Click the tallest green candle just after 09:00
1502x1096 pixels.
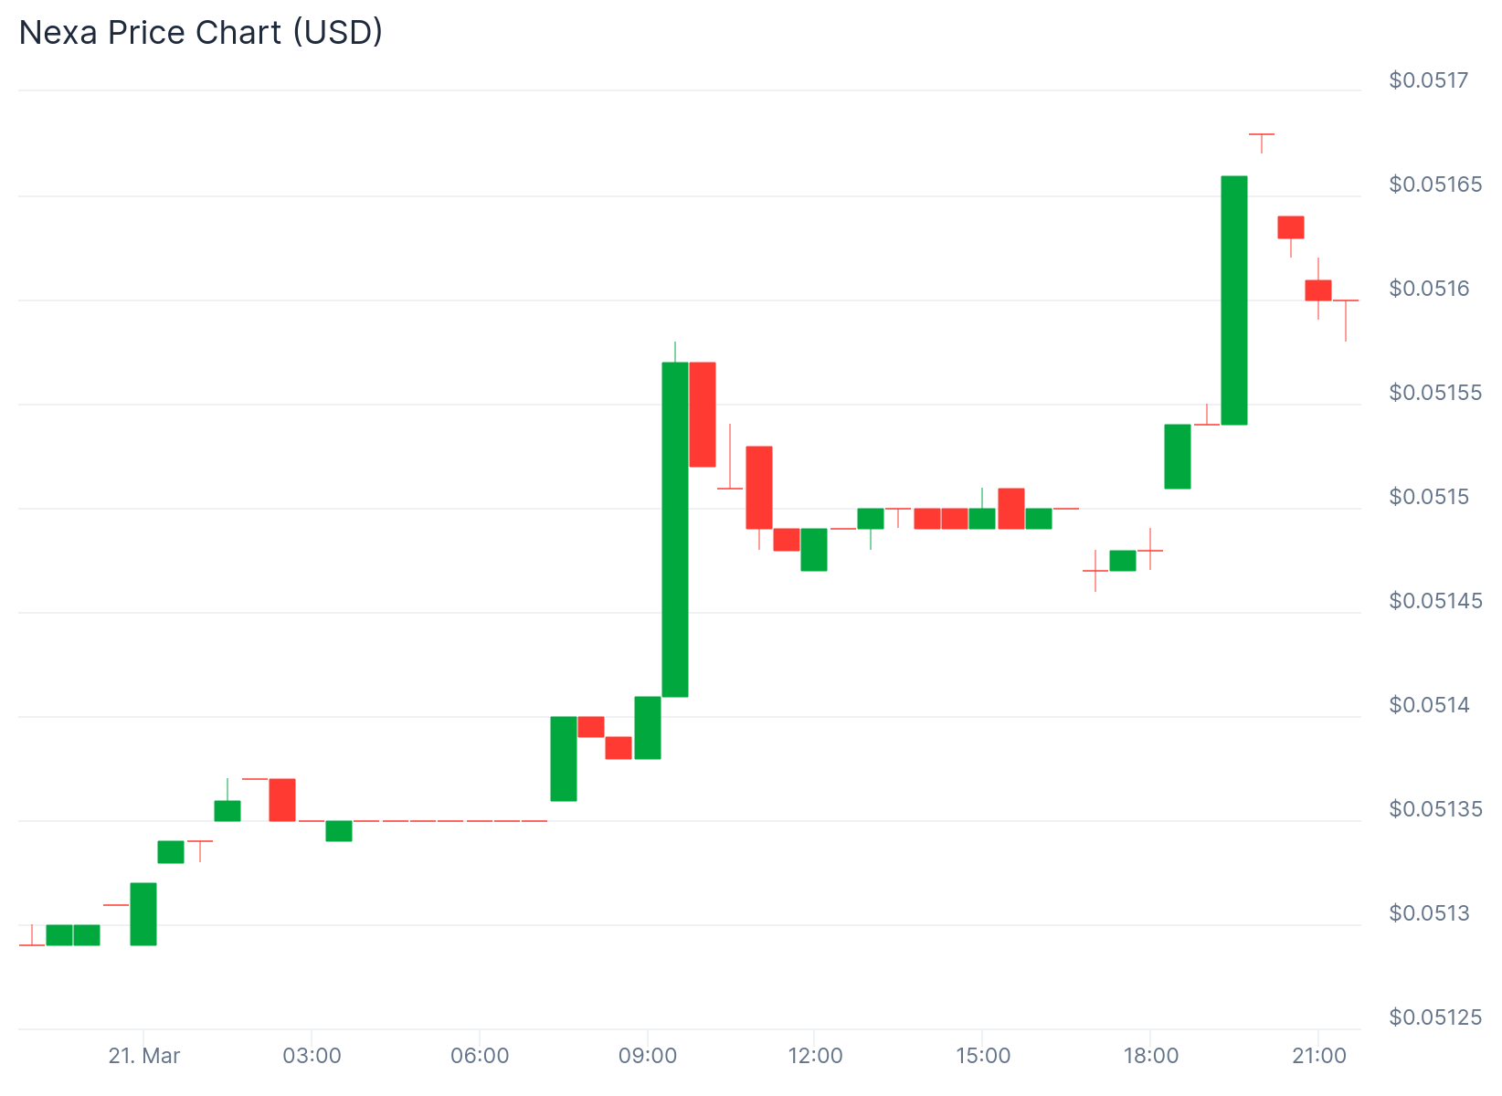pos(675,530)
